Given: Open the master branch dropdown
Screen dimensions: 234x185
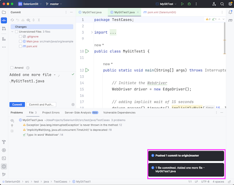Looking at the screenshot, I should coord(54,4).
